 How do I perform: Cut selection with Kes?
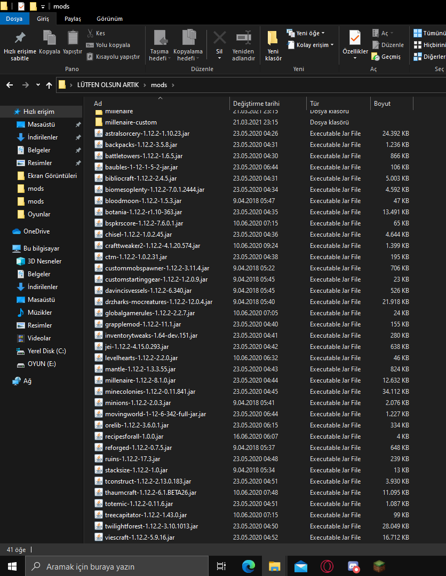point(96,33)
